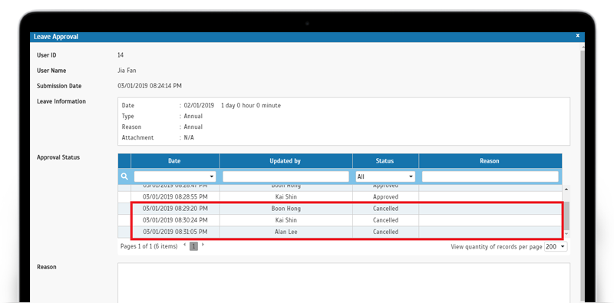Click Kai Shin in the Cancelled row
614x303 pixels.
pos(286,220)
